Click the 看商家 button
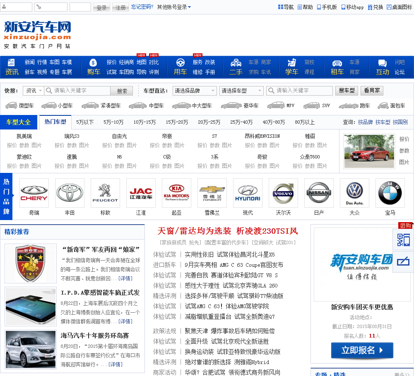The image size is (414, 376). coord(372,91)
